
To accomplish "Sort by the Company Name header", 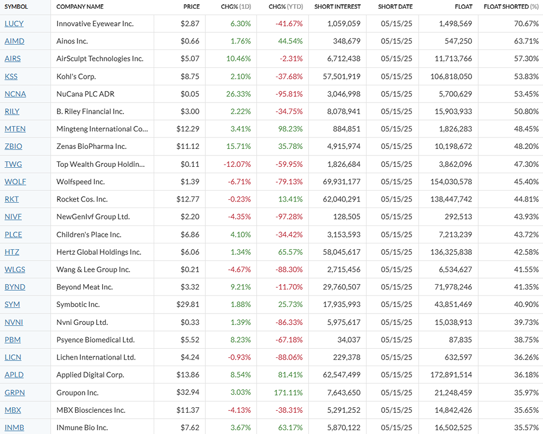I will point(80,7).
